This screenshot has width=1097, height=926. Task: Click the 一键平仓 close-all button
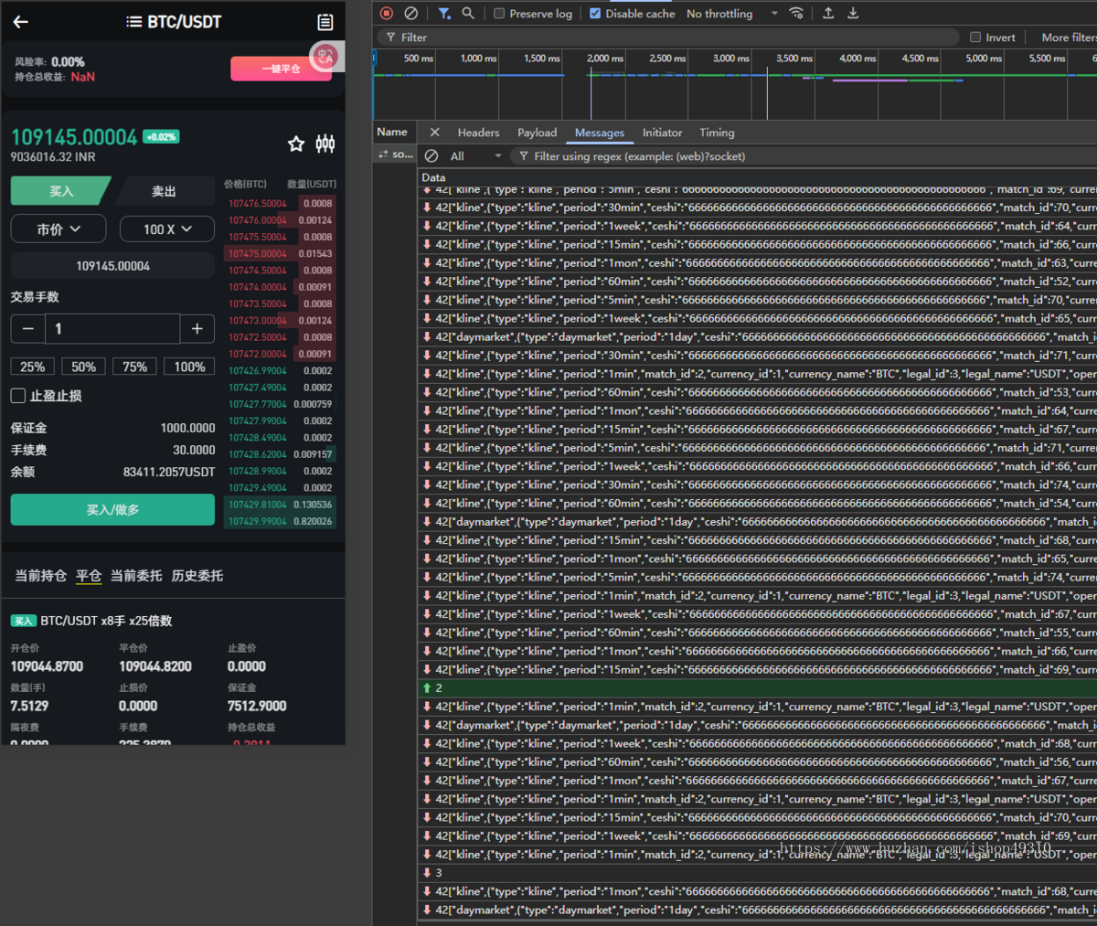point(281,69)
